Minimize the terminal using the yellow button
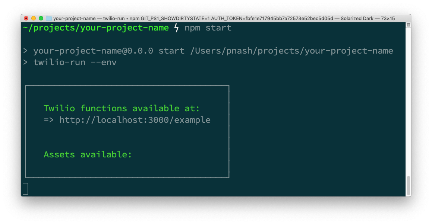432x224 pixels. [x=34, y=19]
